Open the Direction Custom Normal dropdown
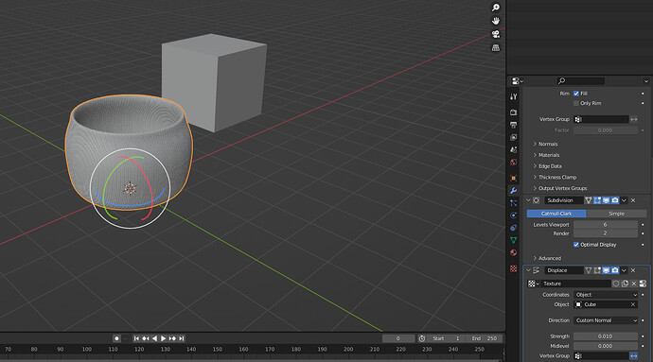653x362 pixels. 606,320
